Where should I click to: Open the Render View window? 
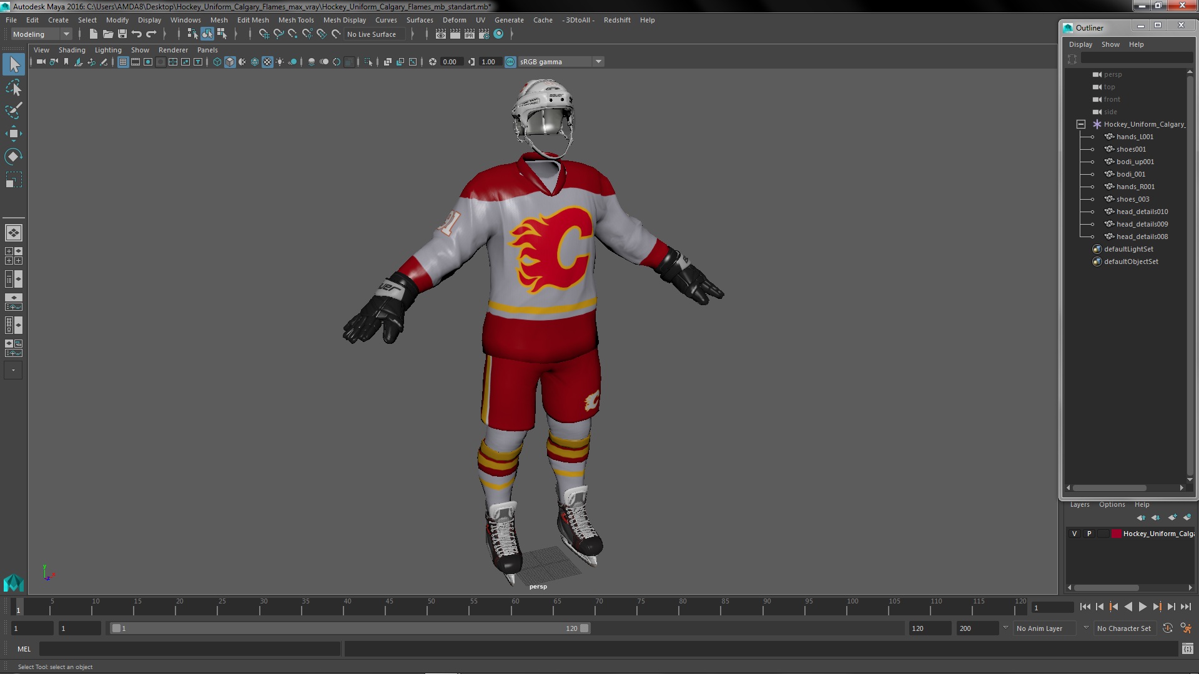point(440,34)
